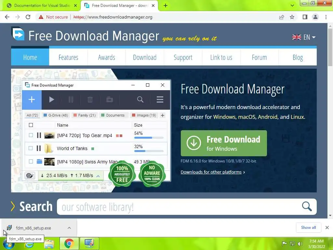Screen dimensions: 333x250
Task: Open the tab search chevron
Action: pos(292,6)
